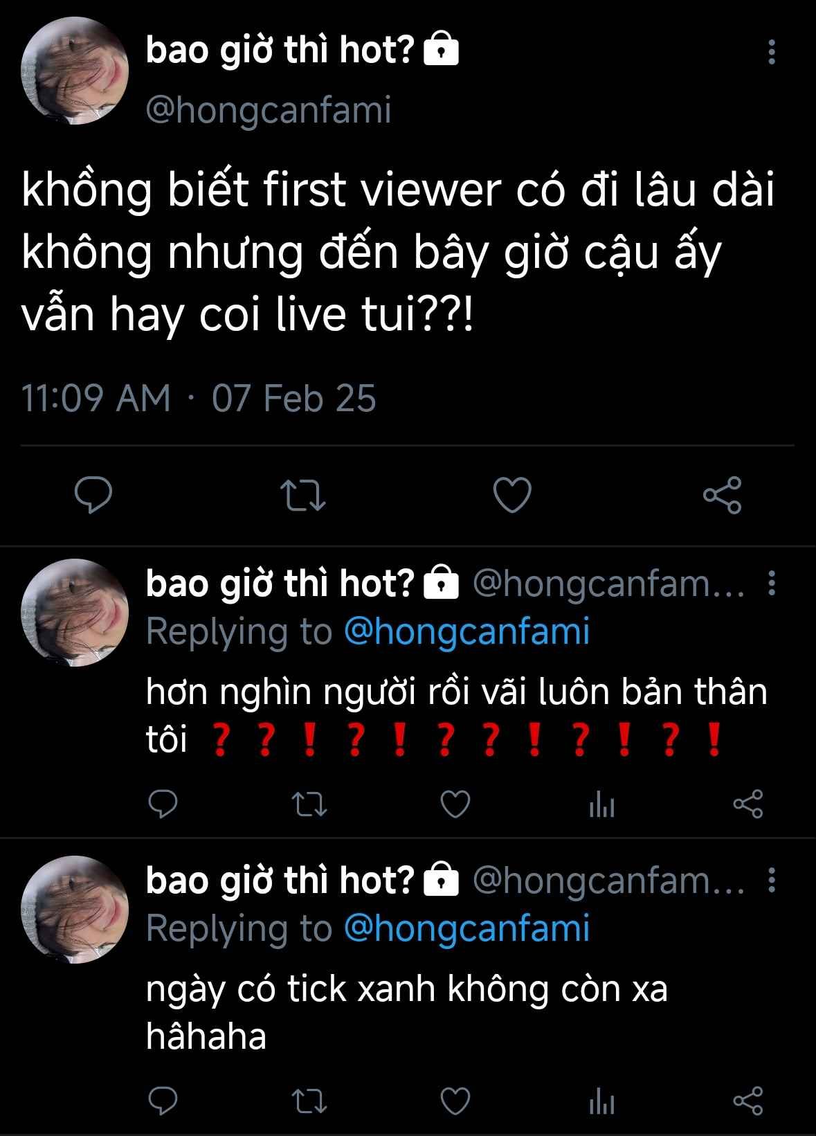
Task: Share the 'hơn nghìn người' reply
Action: click(x=747, y=804)
